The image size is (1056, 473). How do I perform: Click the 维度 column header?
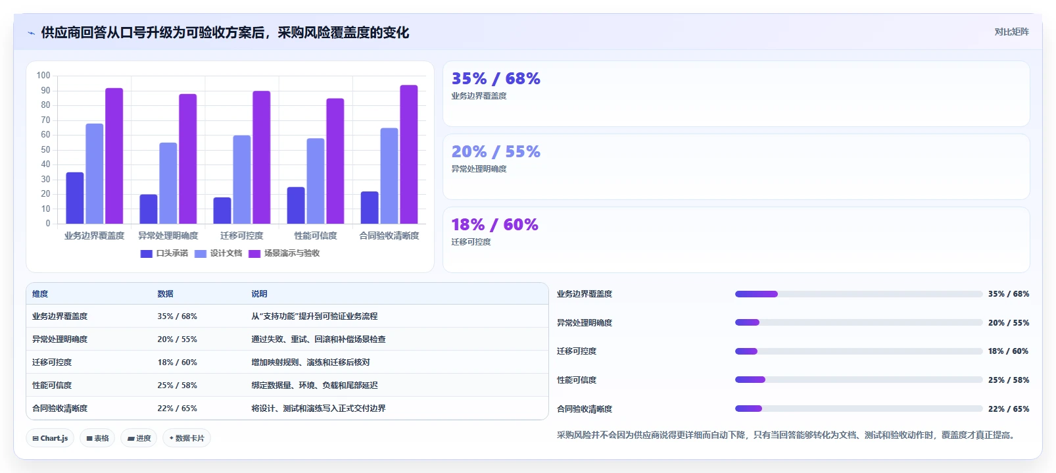pos(40,294)
